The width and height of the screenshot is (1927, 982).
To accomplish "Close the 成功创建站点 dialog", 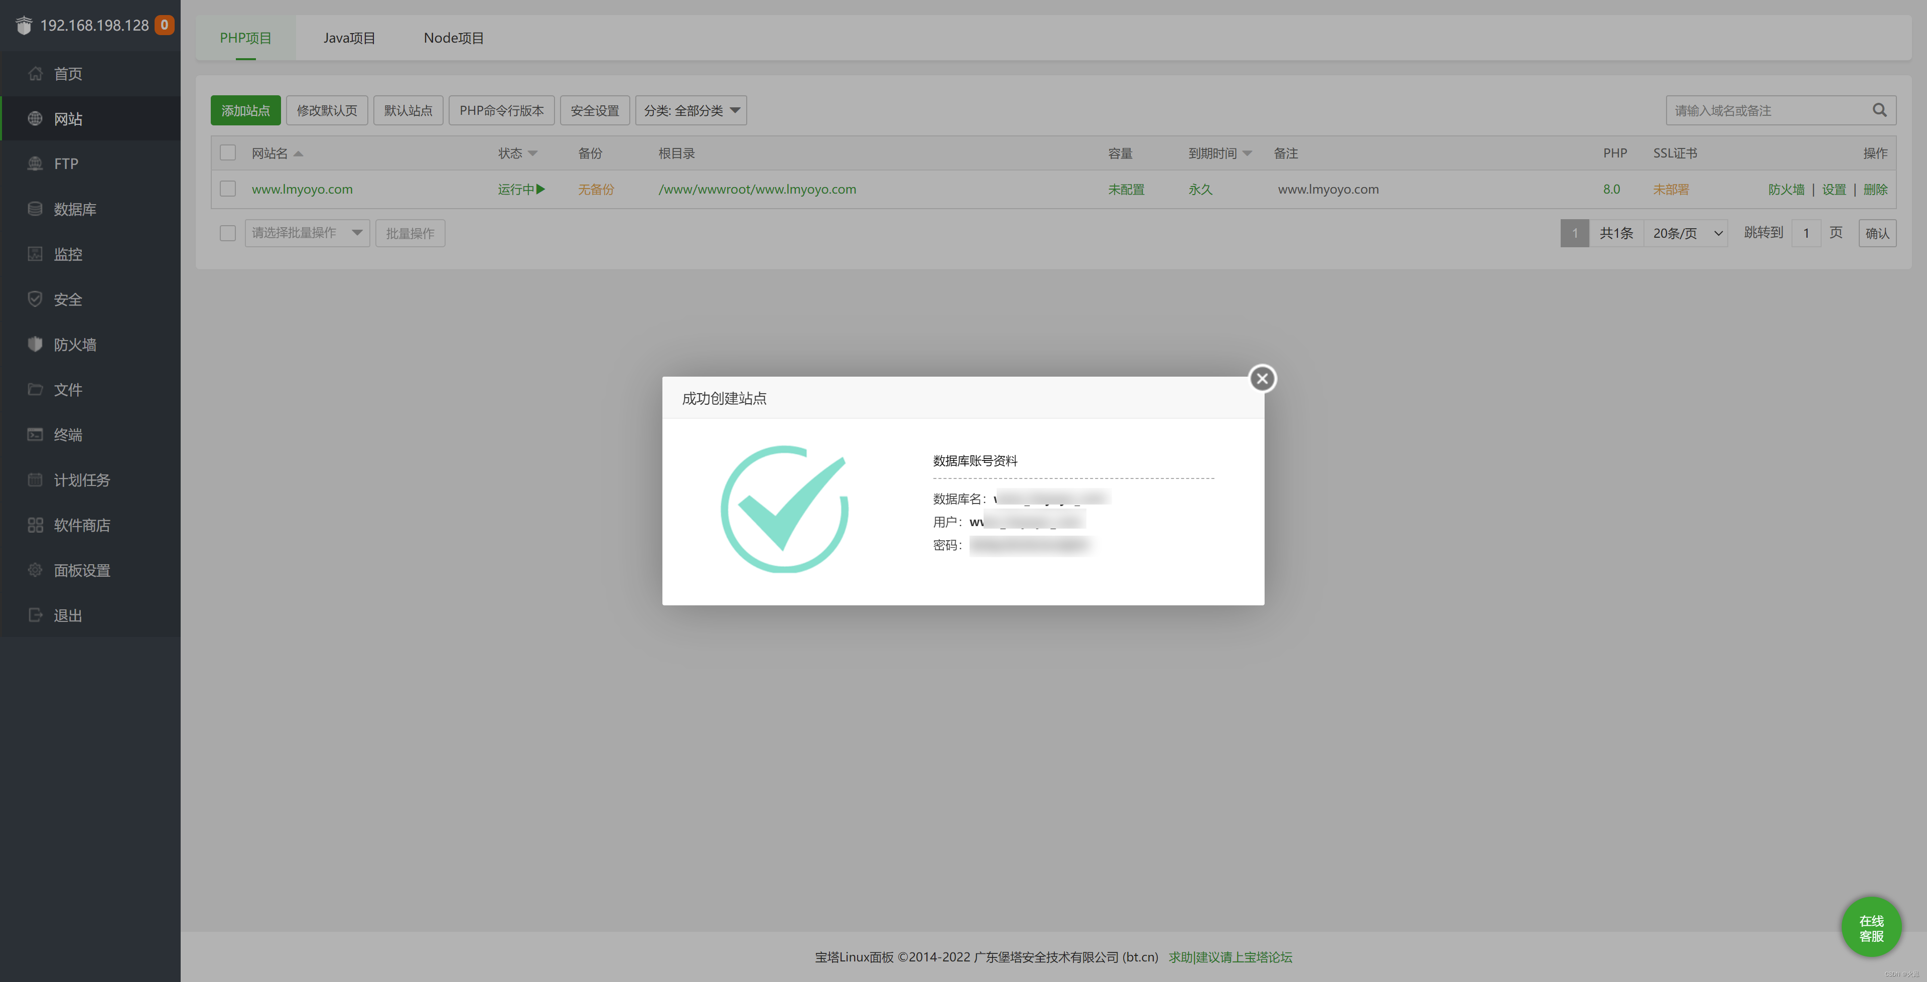I will pos(1262,379).
